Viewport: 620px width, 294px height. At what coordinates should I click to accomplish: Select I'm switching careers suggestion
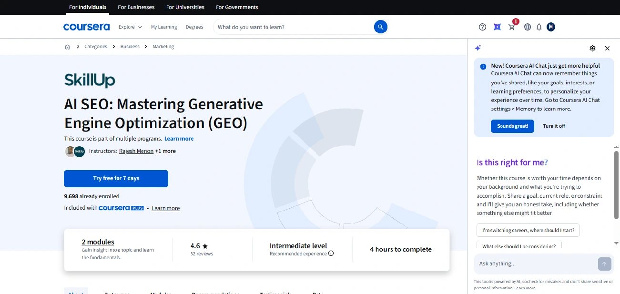[529, 230]
